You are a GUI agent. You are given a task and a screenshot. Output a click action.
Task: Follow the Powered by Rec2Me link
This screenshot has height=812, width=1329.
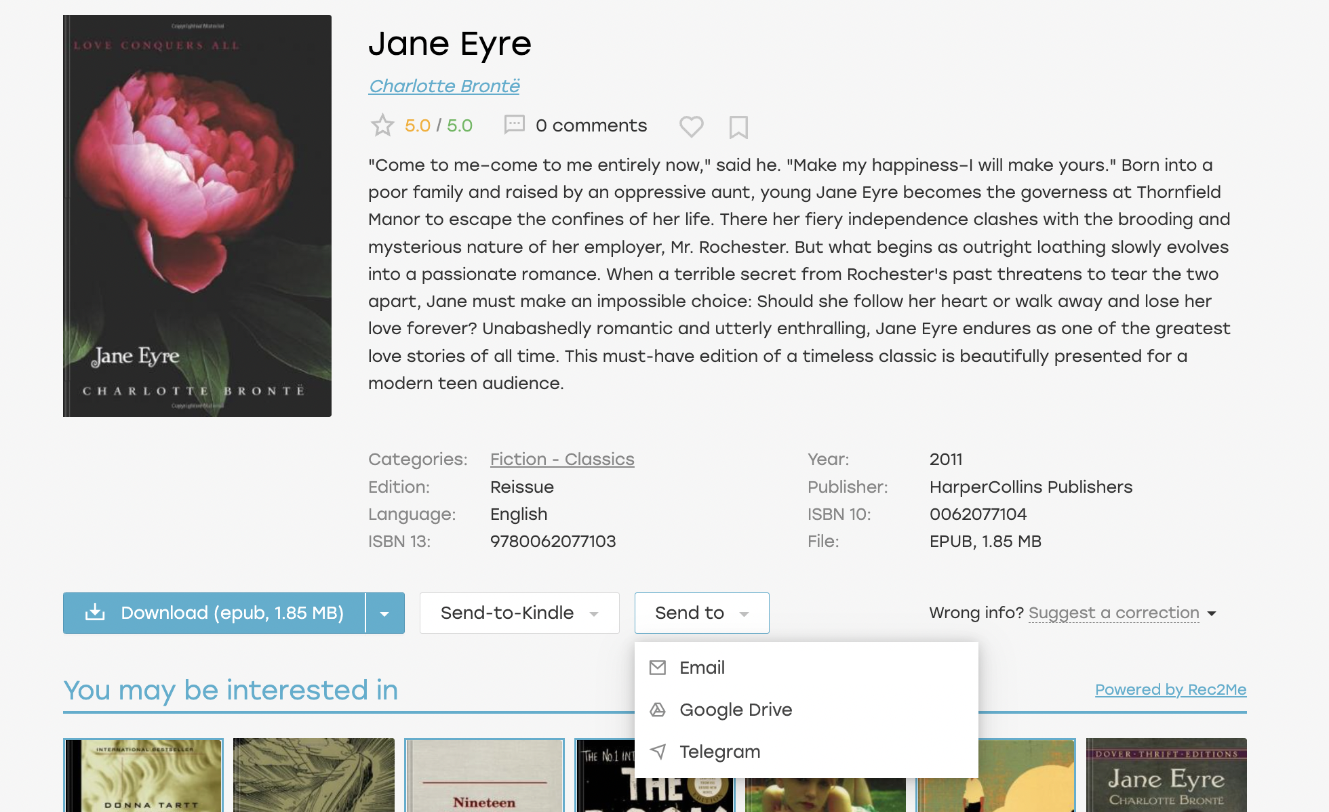(1171, 689)
